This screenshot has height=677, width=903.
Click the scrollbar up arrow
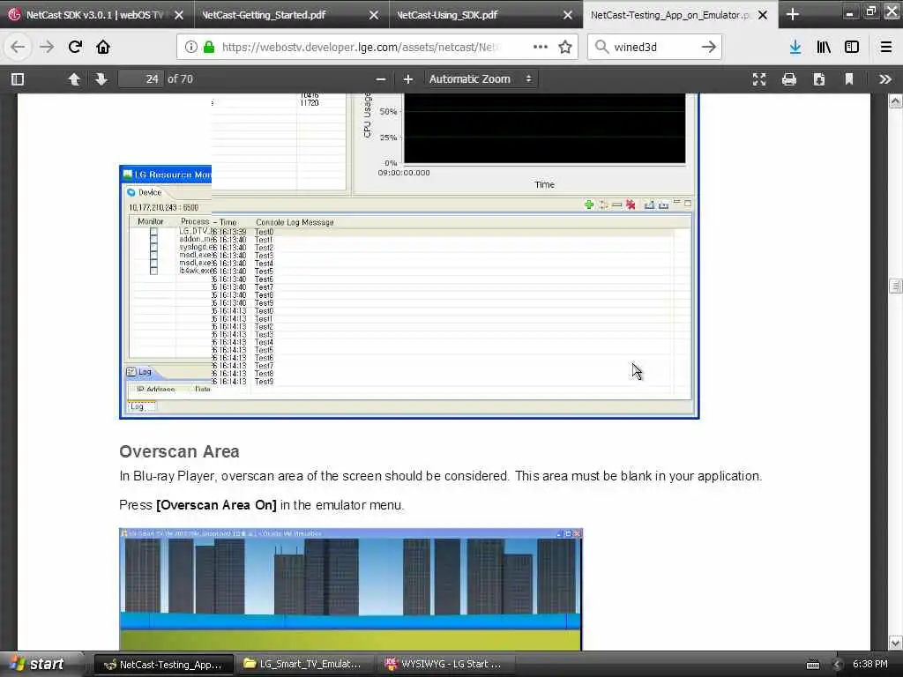pyautogui.click(x=895, y=101)
